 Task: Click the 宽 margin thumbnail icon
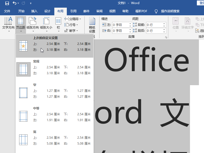click(x=23, y=139)
